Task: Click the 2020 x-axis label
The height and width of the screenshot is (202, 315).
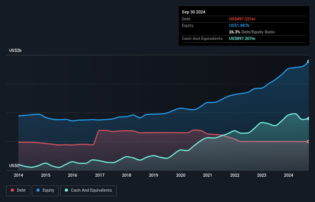Action: click(x=181, y=175)
